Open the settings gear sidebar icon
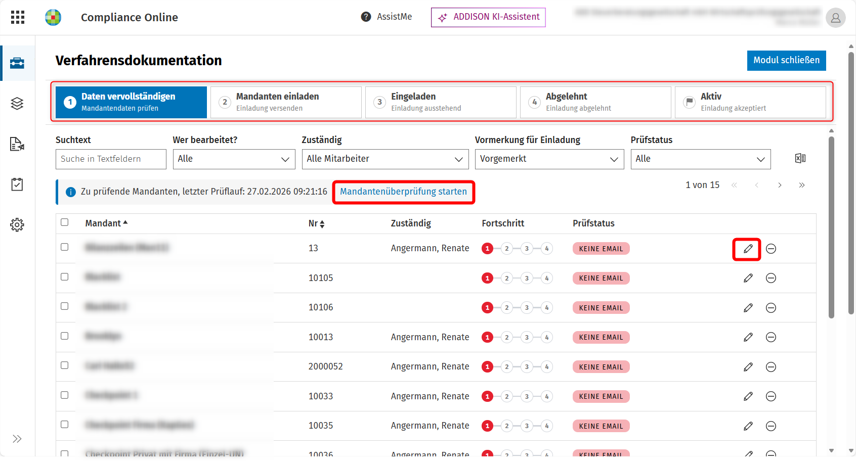 (17, 225)
